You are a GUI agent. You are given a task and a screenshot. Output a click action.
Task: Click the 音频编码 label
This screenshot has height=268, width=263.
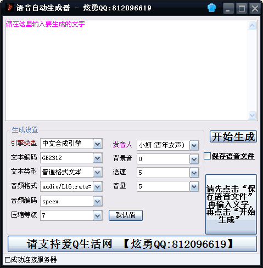(x=24, y=201)
